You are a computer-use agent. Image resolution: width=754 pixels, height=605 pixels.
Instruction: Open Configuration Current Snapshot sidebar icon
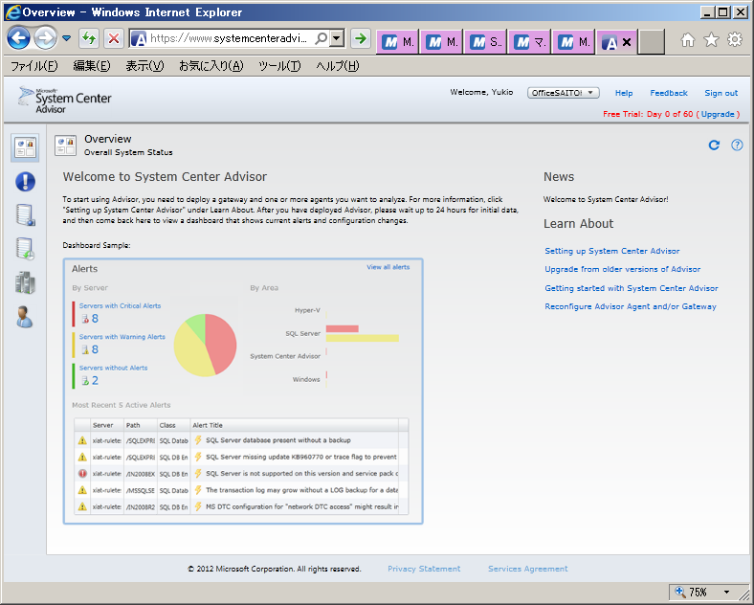[25, 215]
